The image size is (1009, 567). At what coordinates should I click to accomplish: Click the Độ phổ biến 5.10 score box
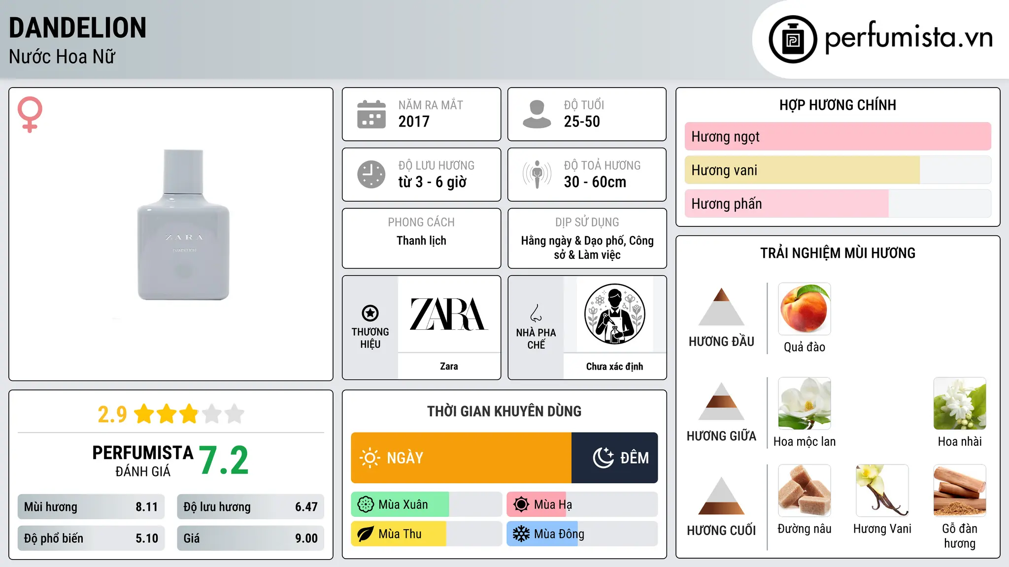[91, 538]
